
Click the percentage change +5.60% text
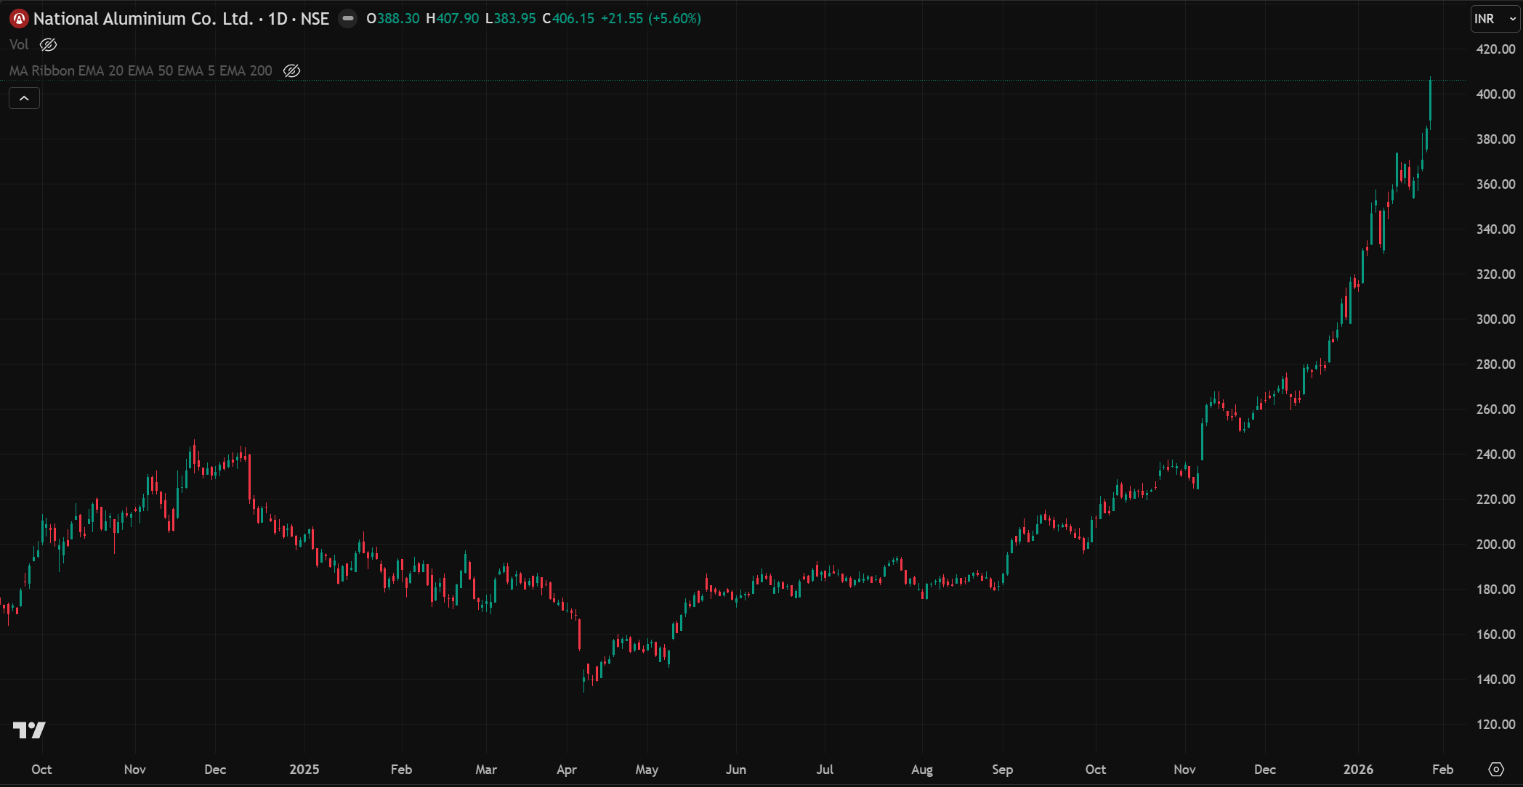675,19
